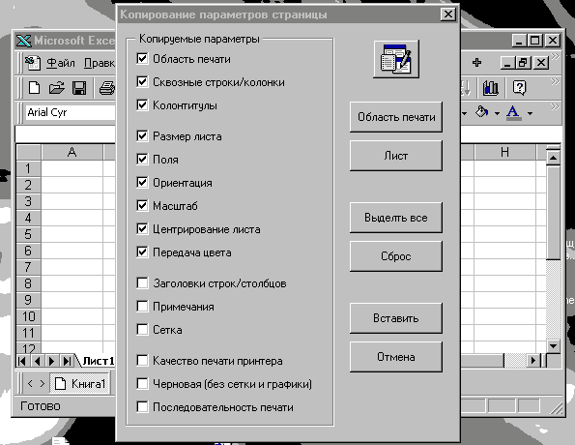
Task: Click the Chart Wizard icon in Excel toolbar
Action: click(490, 88)
